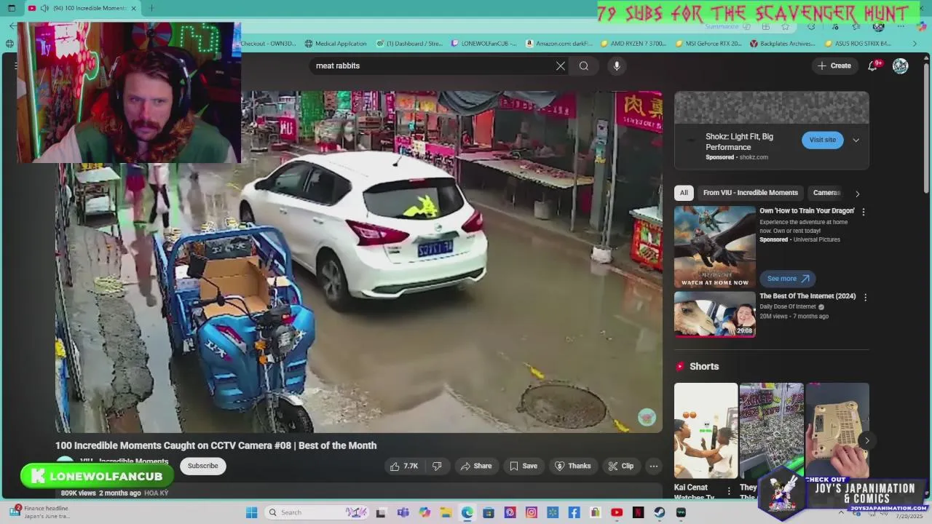Open the 'Amazon.com: darkFl...' bookmark
The image size is (932, 524).
pyautogui.click(x=559, y=44)
